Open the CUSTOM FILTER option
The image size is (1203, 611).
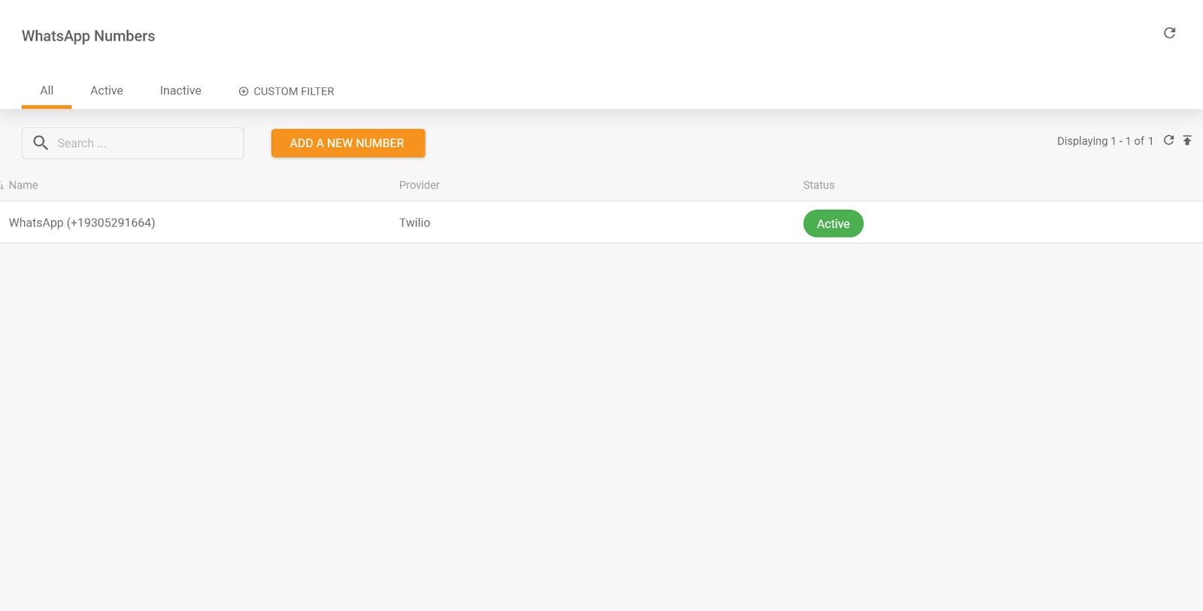pos(293,92)
